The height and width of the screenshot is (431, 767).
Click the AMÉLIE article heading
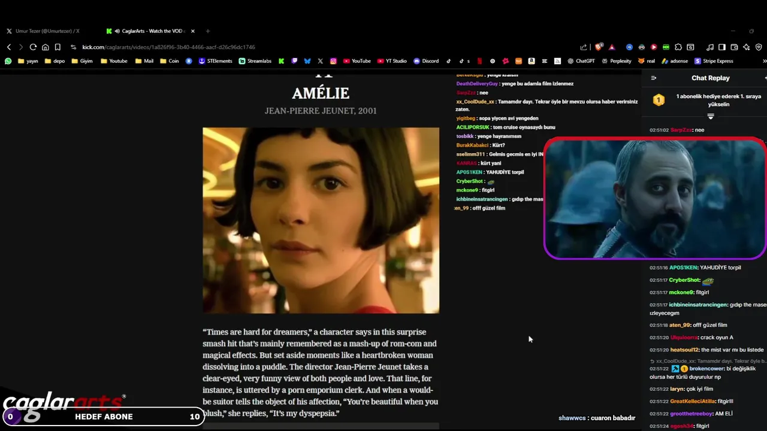click(321, 93)
